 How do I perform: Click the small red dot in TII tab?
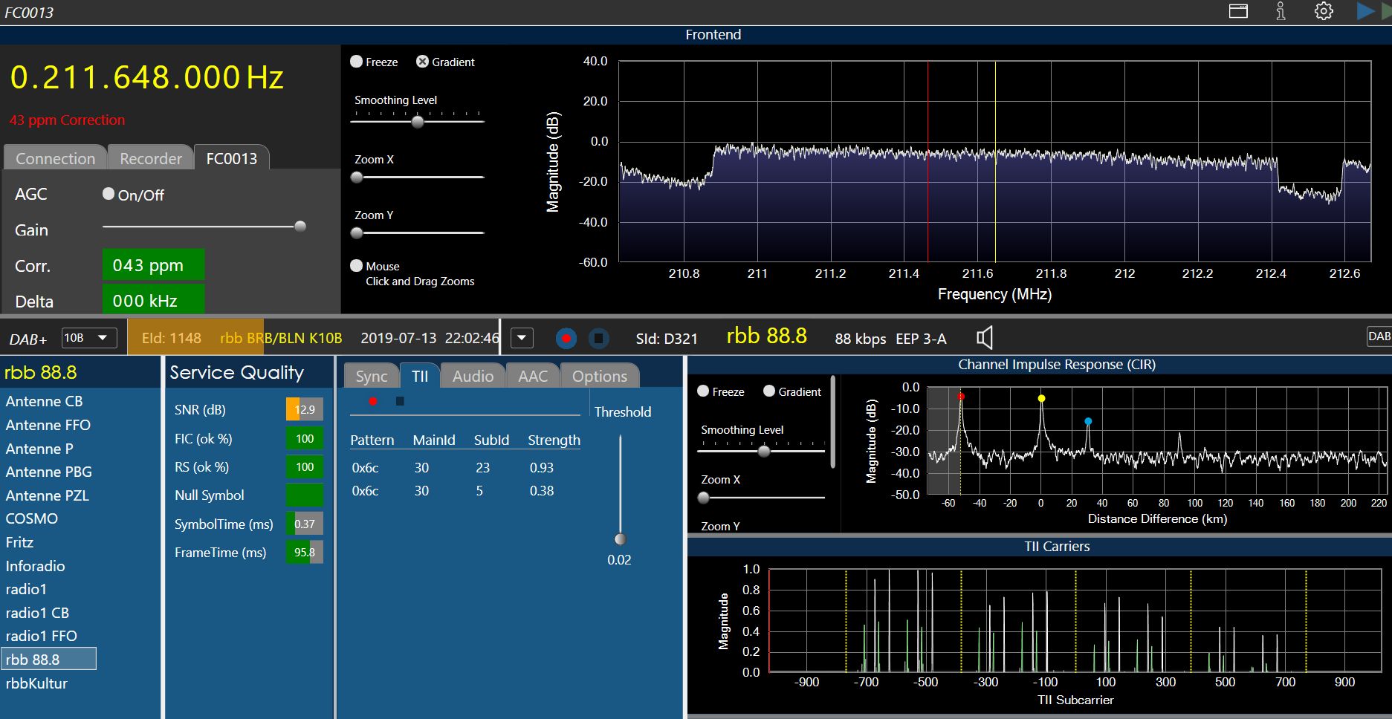click(x=373, y=402)
